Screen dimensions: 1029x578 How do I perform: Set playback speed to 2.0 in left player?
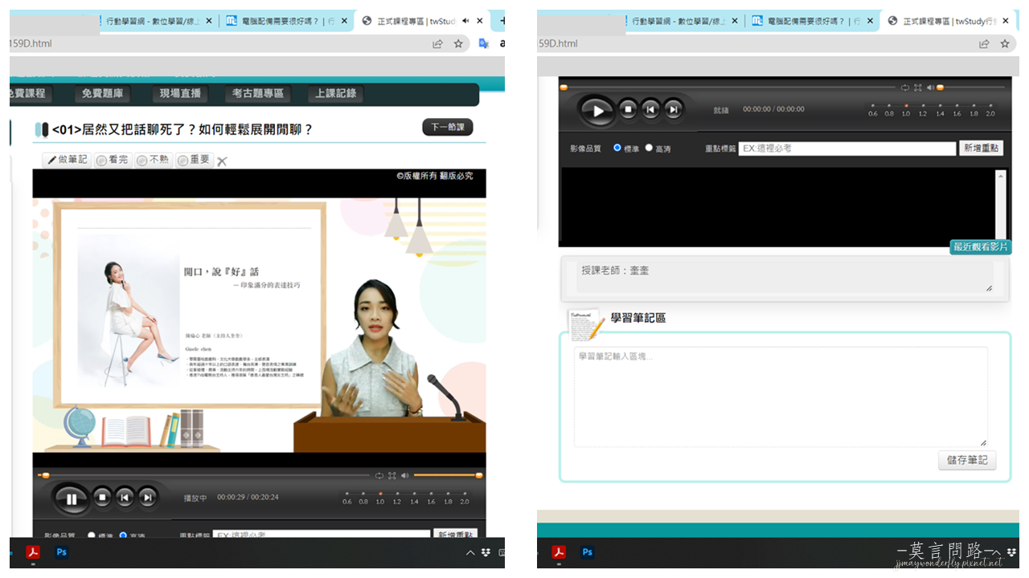465,498
